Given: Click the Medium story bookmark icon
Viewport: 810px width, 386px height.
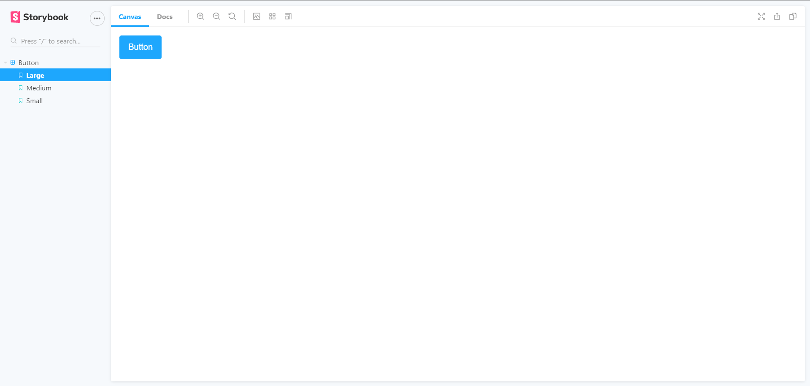Looking at the screenshot, I should 21,88.
